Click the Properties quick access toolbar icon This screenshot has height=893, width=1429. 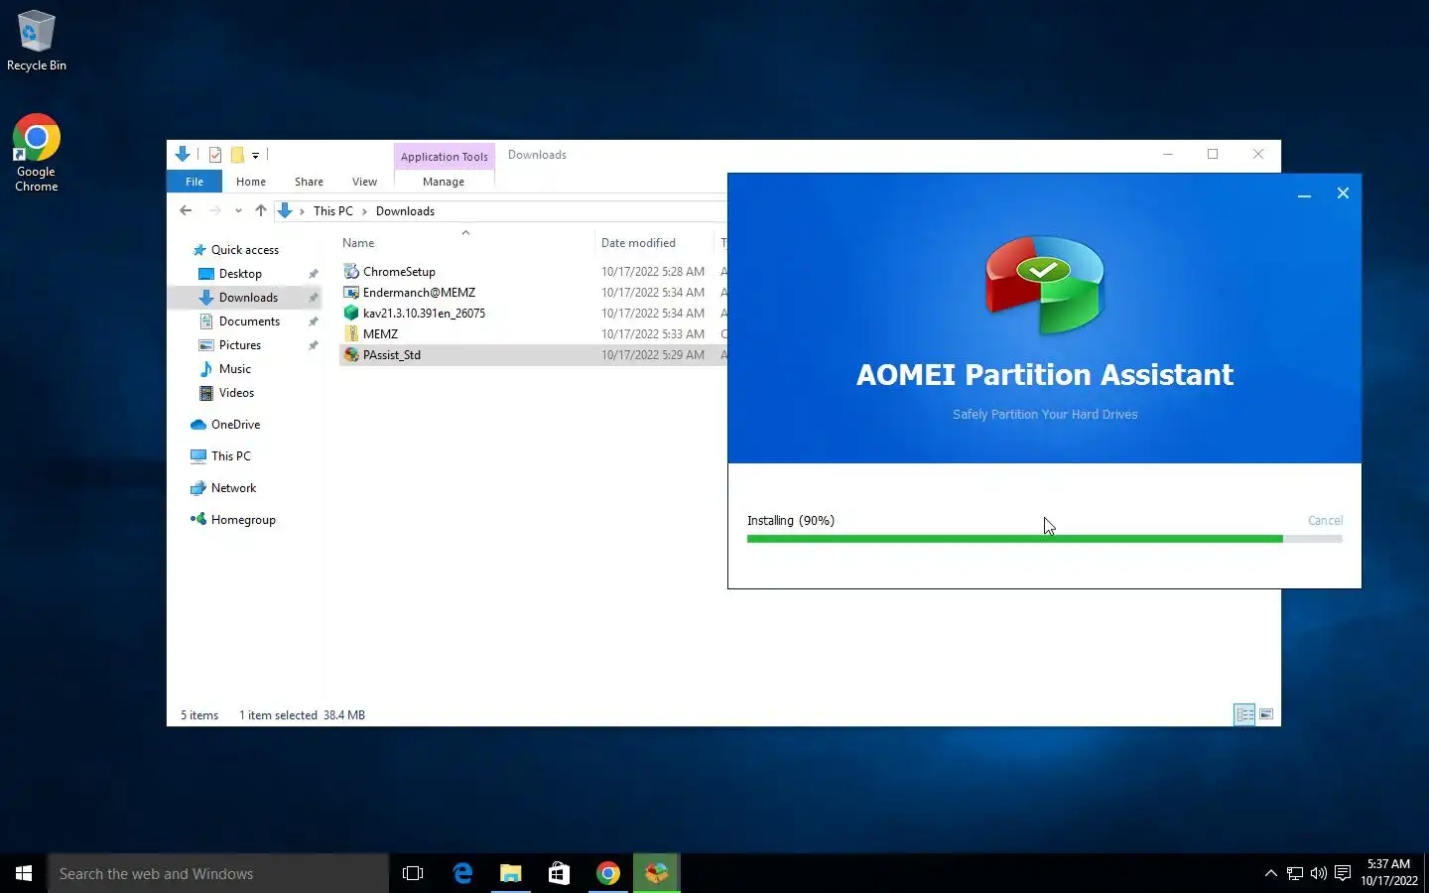point(215,155)
